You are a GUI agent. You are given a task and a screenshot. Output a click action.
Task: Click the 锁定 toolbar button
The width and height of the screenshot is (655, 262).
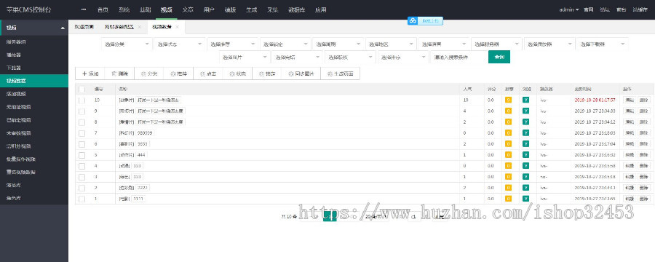click(267, 74)
